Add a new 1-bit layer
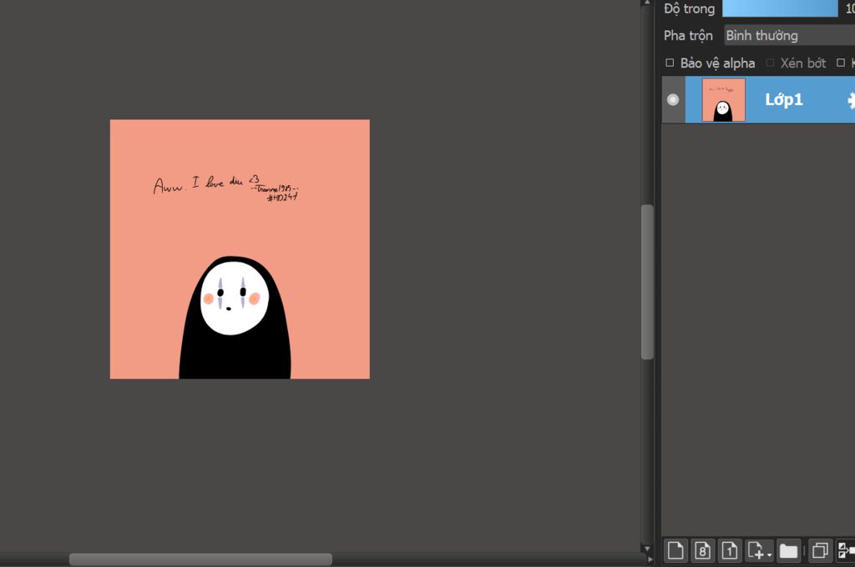The width and height of the screenshot is (855, 567). pos(730,550)
